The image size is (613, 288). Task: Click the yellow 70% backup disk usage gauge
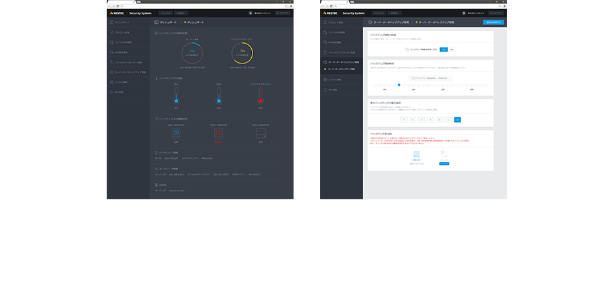(243, 53)
